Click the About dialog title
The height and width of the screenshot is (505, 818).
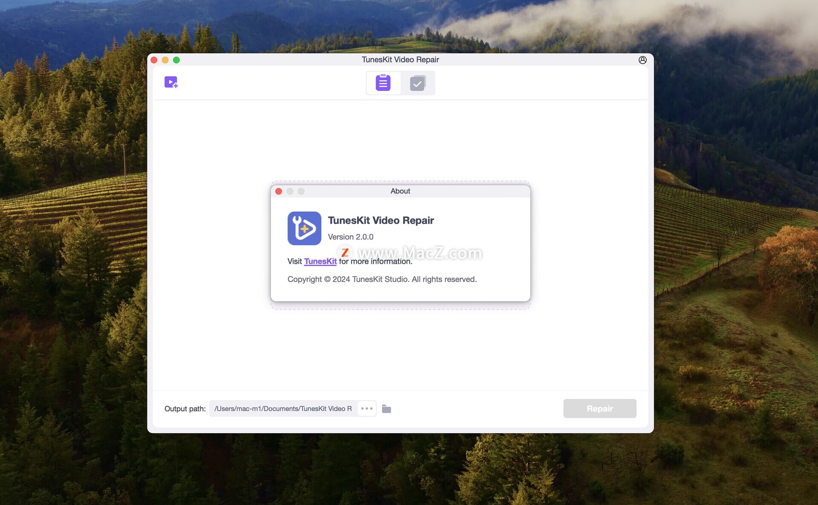tap(400, 191)
